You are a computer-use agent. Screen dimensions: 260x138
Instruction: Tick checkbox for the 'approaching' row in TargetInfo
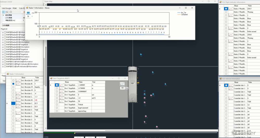click(x=57, y=111)
